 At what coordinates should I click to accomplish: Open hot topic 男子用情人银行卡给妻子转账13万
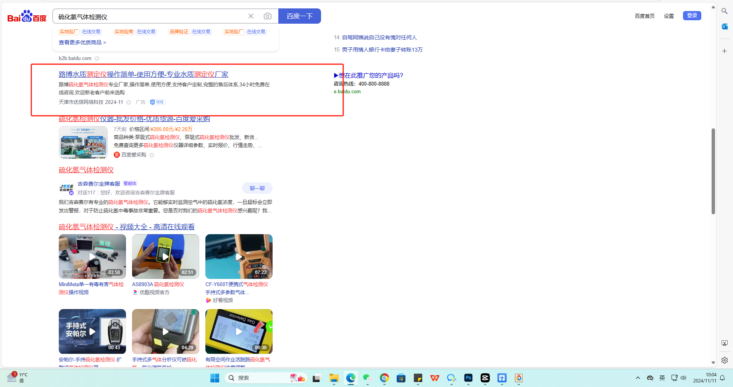[382, 50]
